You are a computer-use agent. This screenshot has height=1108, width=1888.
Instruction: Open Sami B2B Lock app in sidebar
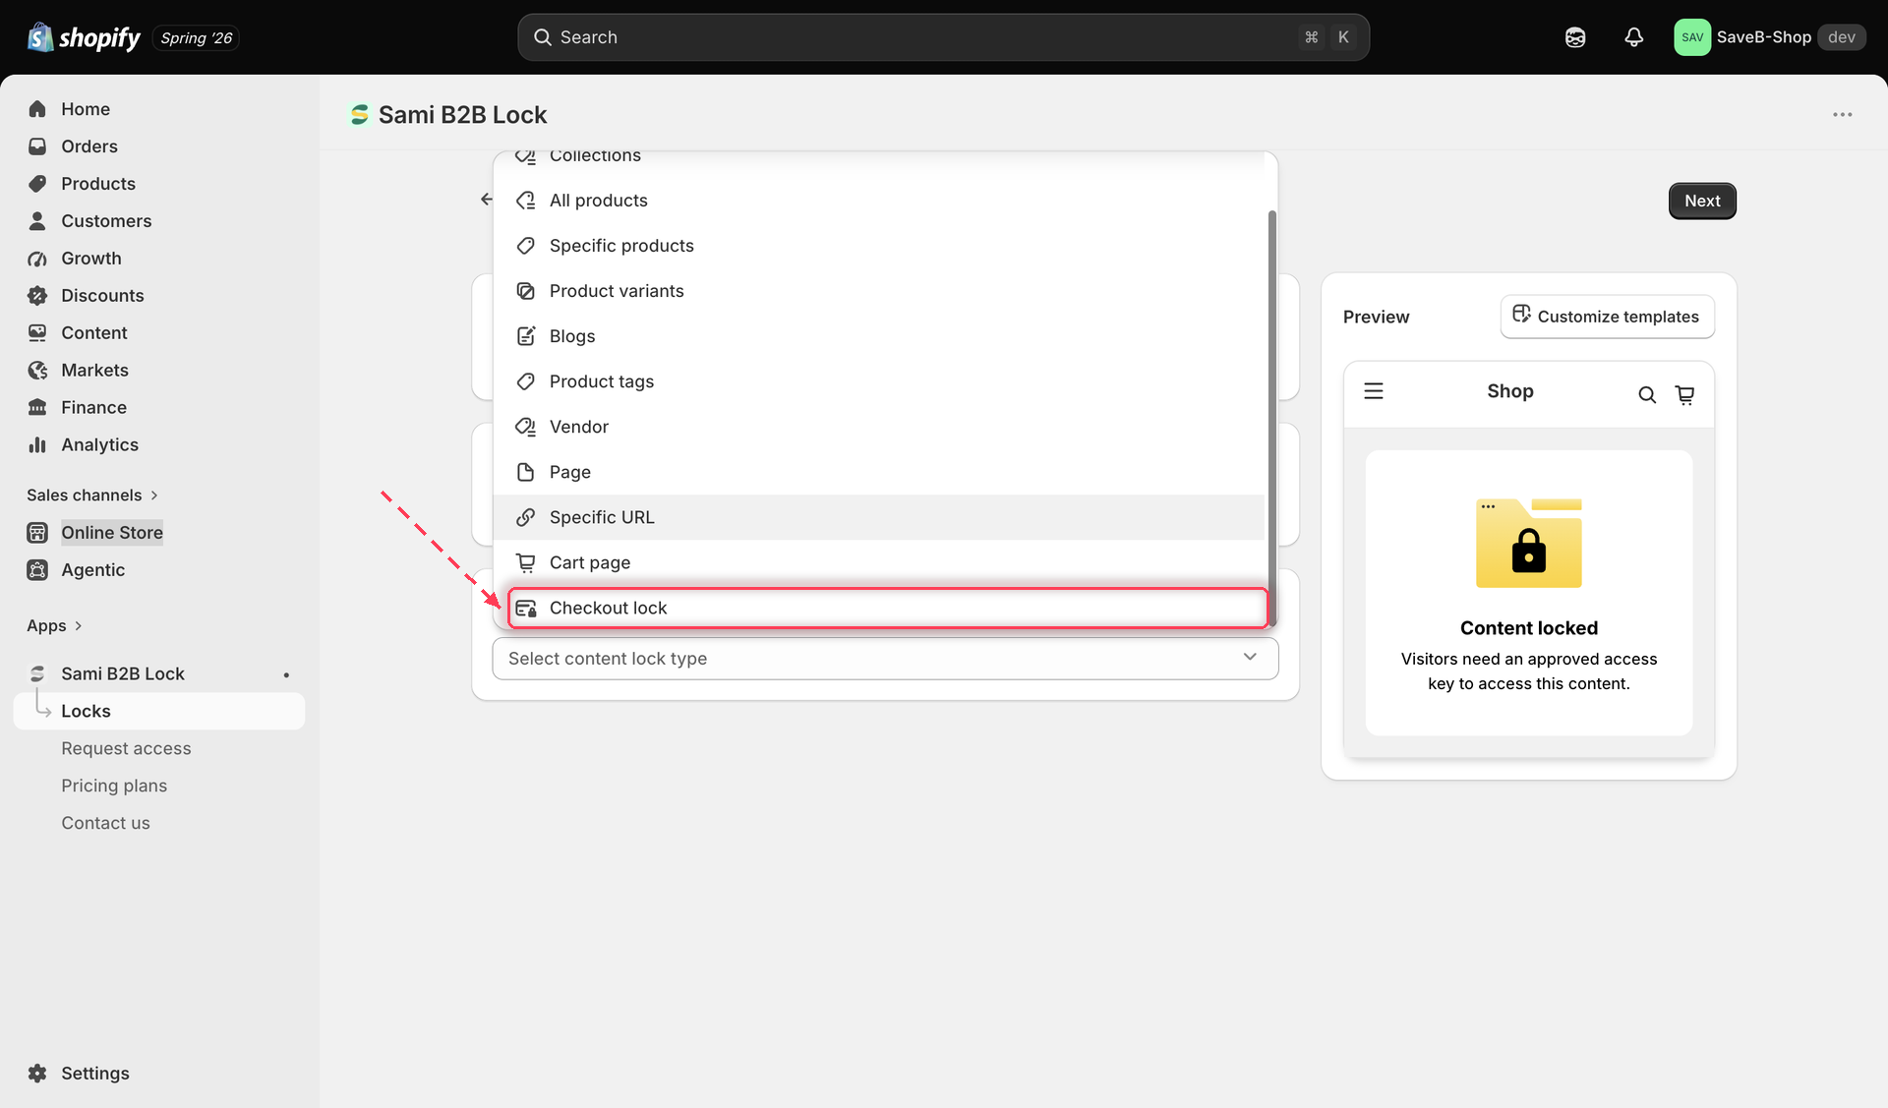tap(123, 674)
